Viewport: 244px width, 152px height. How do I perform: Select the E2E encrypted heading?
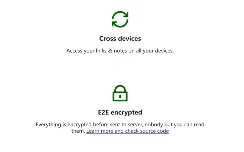pos(120,112)
